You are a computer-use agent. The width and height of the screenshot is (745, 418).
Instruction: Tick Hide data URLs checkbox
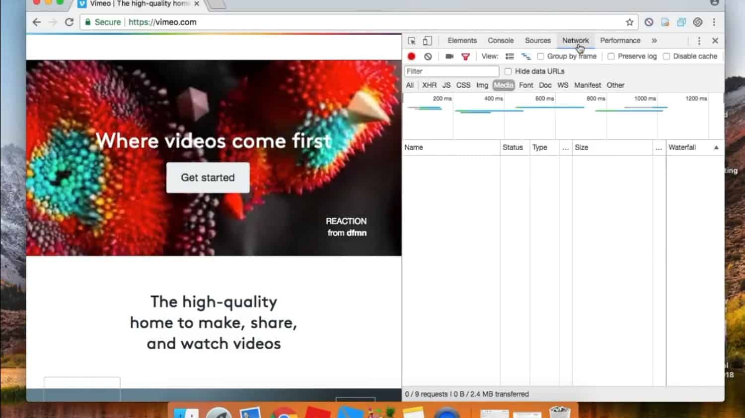[x=508, y=71]
